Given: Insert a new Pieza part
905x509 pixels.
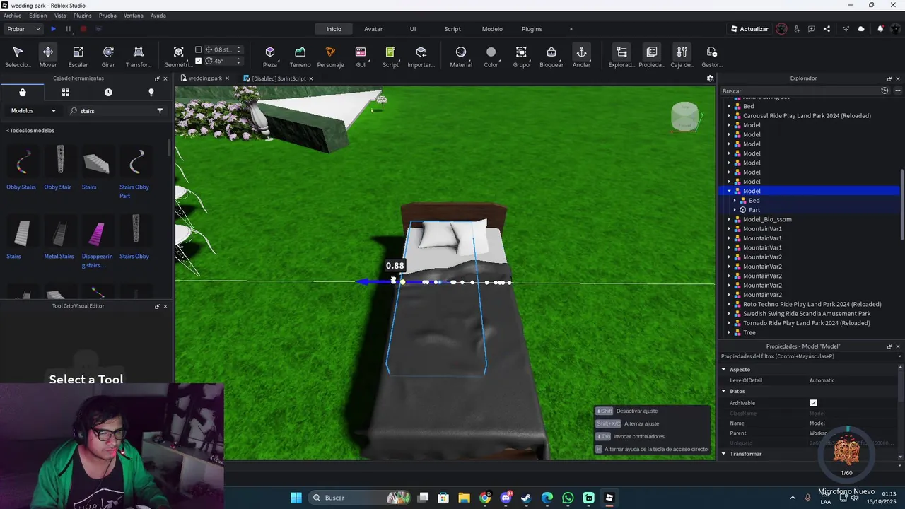Looking at the screenshot, I should [270, 57].
